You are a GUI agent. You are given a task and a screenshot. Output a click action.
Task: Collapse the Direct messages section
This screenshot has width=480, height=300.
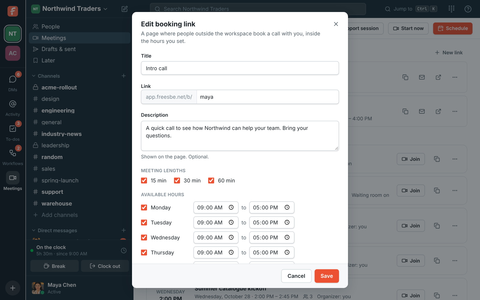[x=55, y=230]
